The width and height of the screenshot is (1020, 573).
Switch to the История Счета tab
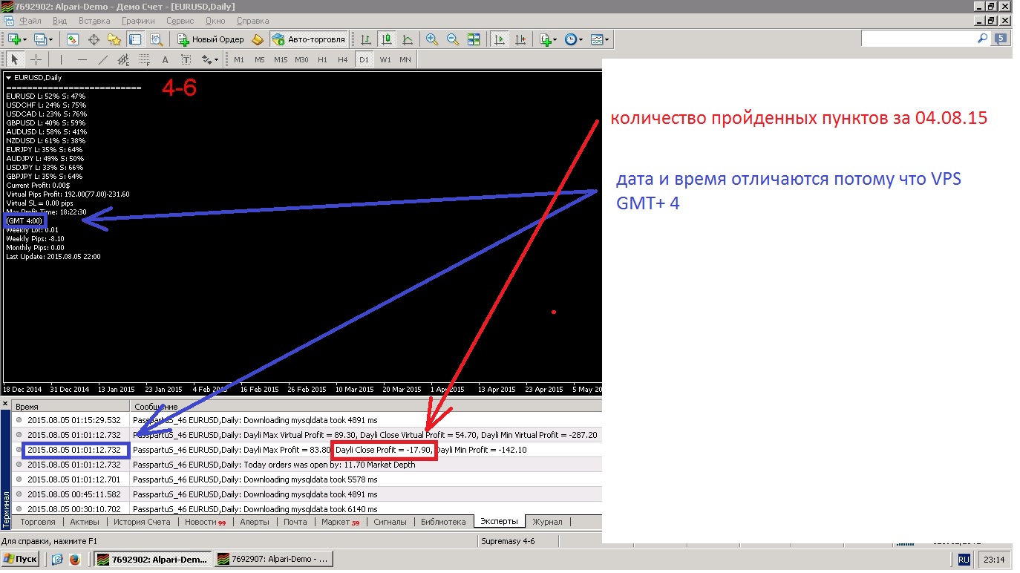tap(142, 522)
